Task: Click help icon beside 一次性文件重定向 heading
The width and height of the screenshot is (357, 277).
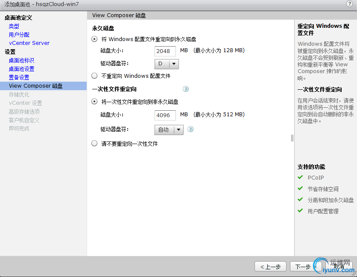Action: point(186,89)
